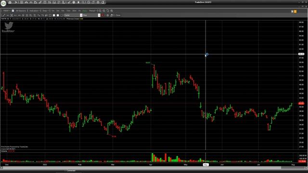Screen dimensions: 308x173
Task: Click the horizontal scrollbar right arrow
Action: pyautogui.click(x=306, y=168)
